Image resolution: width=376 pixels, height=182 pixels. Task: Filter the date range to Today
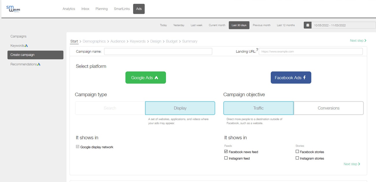click(163, 25)
